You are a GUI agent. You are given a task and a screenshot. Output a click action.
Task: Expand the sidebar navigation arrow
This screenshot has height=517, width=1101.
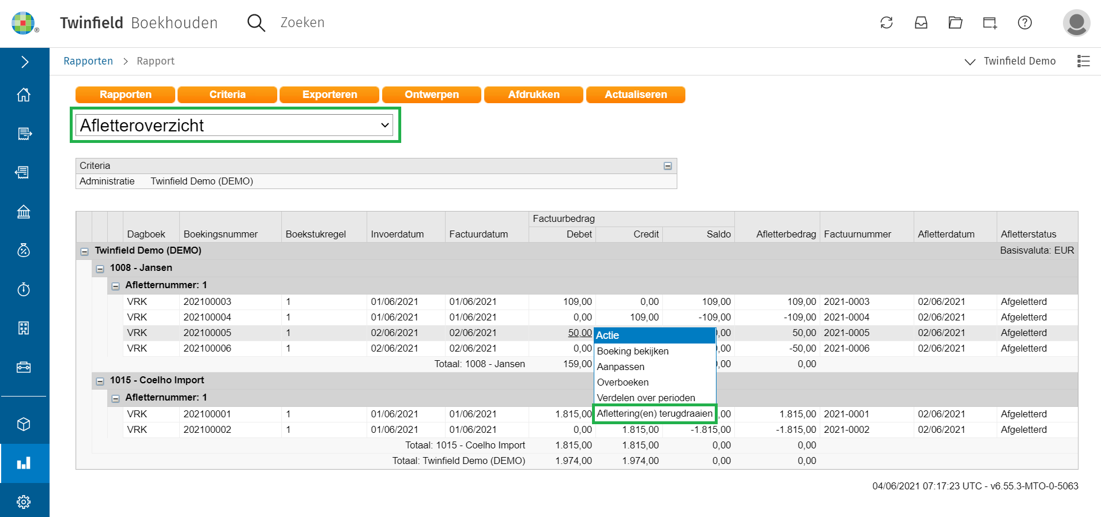(24, 62)
